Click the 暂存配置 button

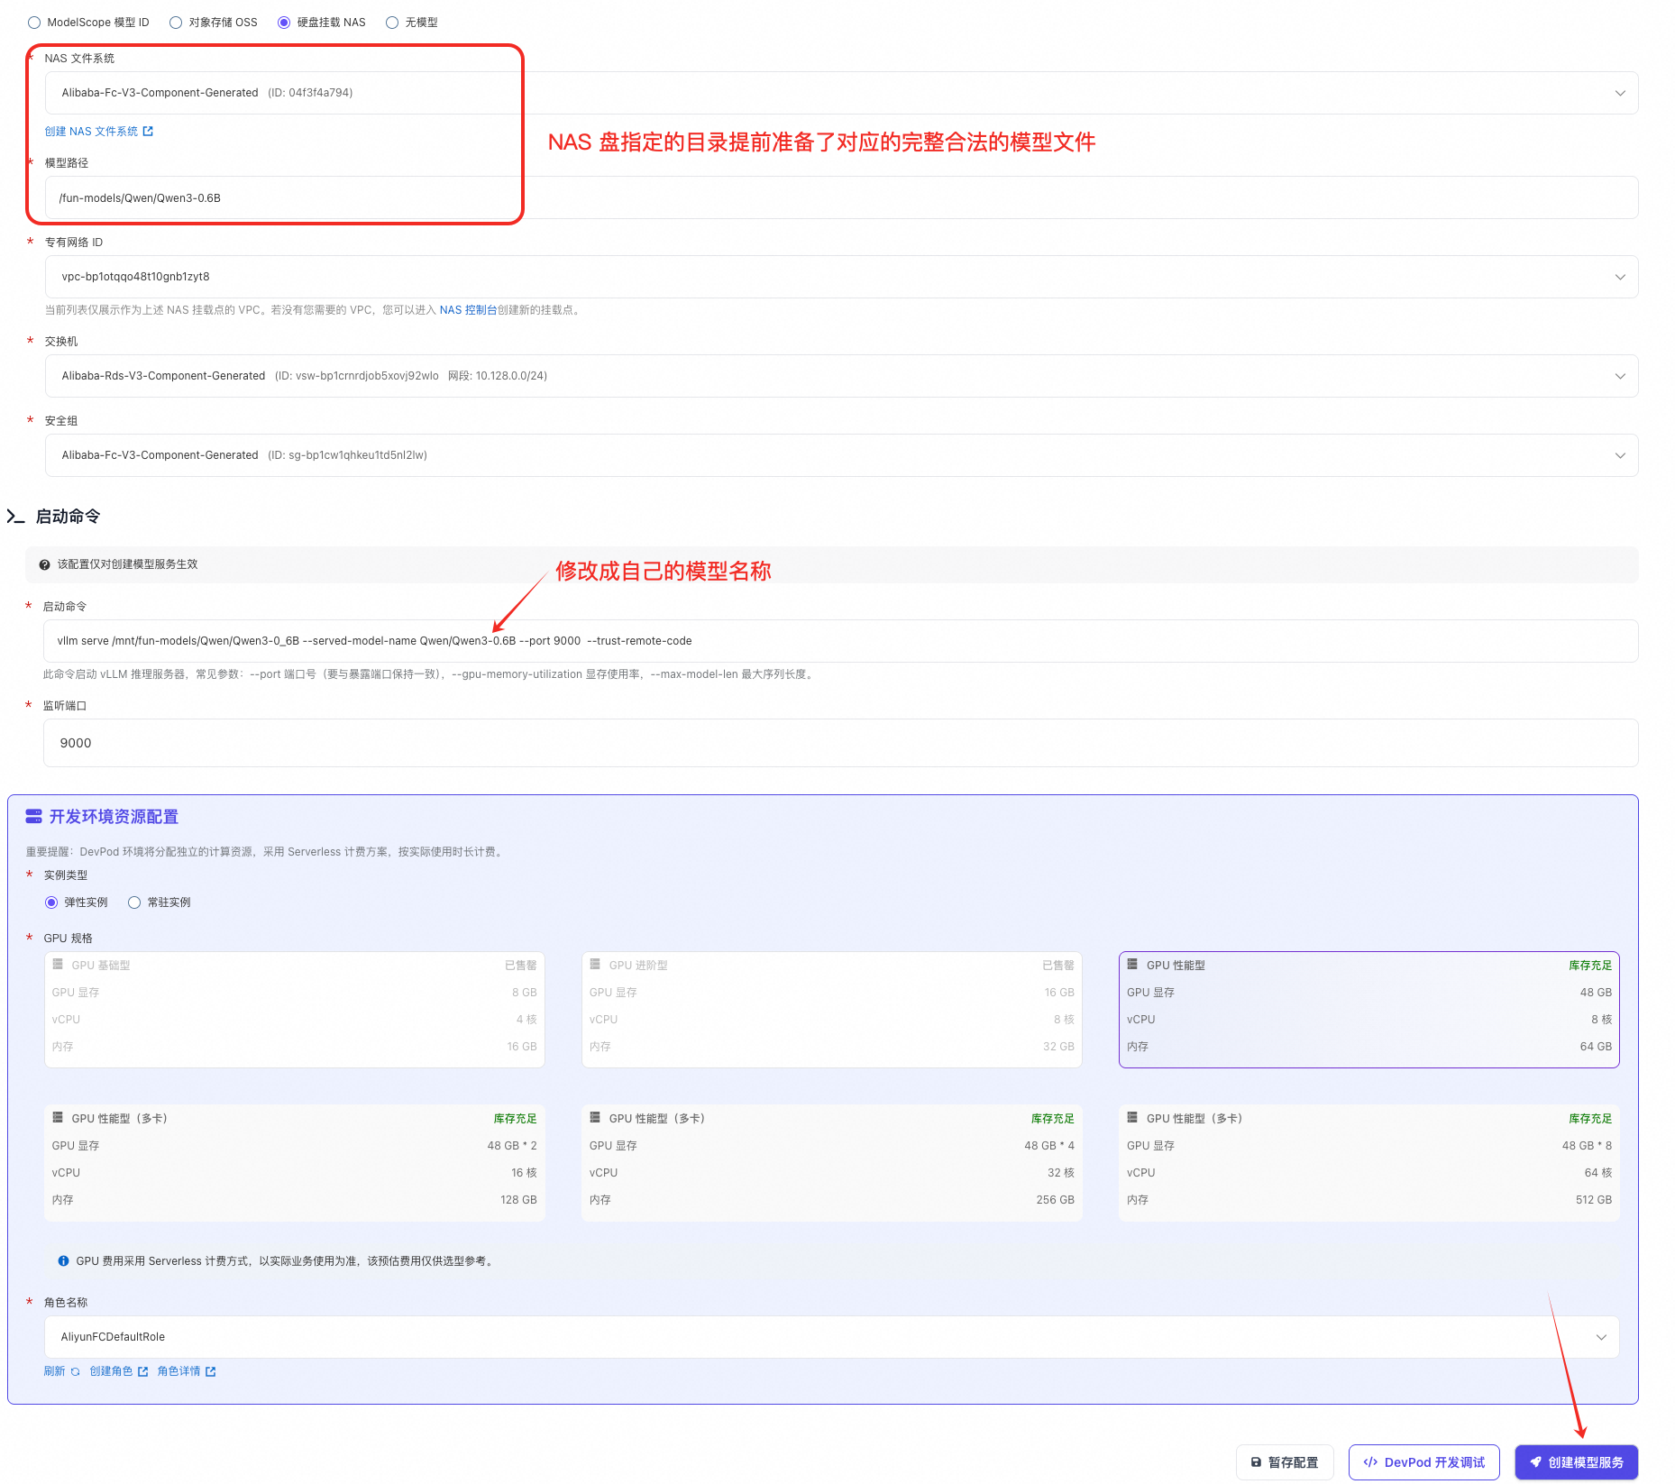click(1285, 1462)
